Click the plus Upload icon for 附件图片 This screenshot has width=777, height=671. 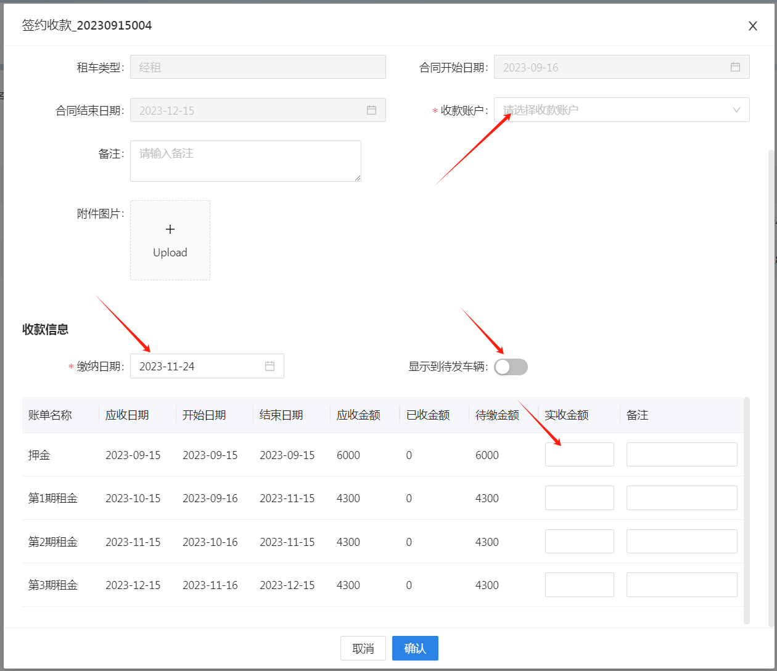(170, 230)
